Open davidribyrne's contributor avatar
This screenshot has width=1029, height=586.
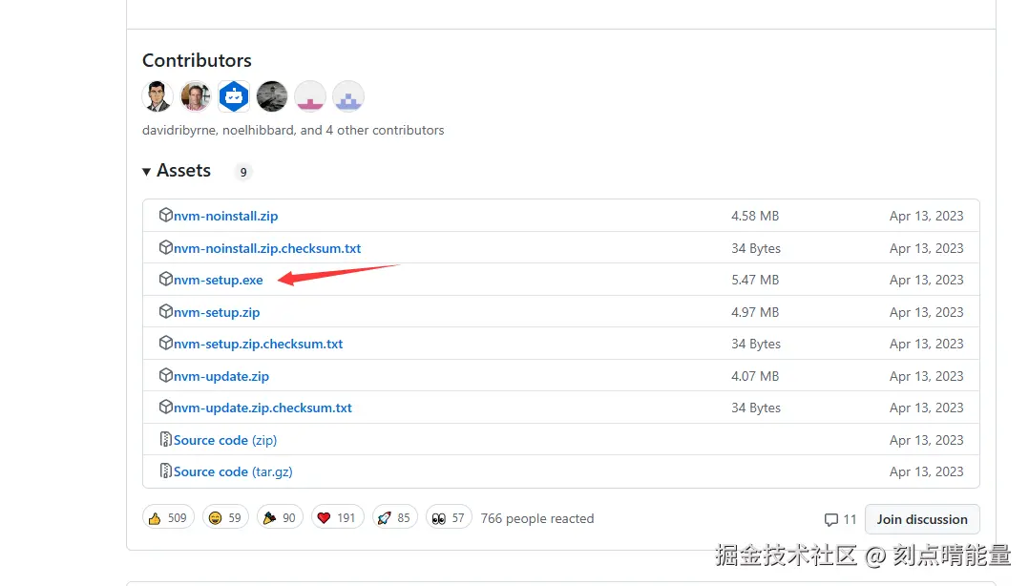tap(157, 96)
